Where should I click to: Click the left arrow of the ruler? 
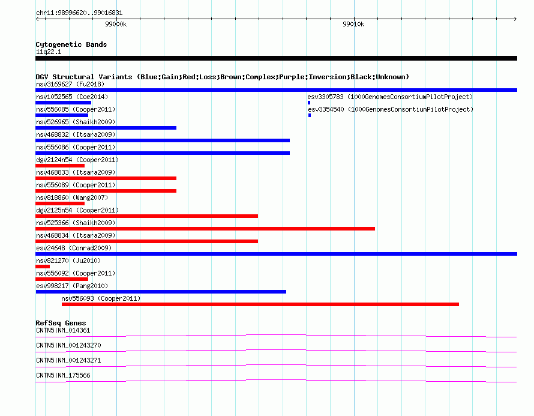pyautogui.click(x=37, y=19)
